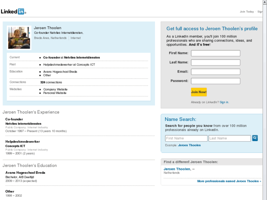The image size is (267, 200).
Task: Click the 1998 – 2002 text
Action: (14, 196)
